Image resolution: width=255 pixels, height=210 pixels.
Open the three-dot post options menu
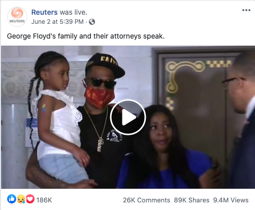[246, 10]
